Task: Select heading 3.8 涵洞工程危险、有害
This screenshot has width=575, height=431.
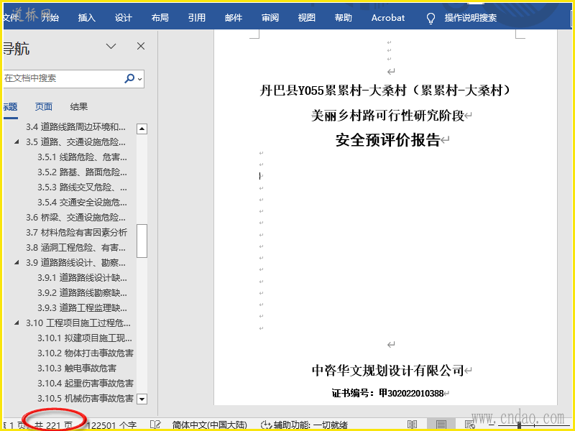Action: [75, 248]
